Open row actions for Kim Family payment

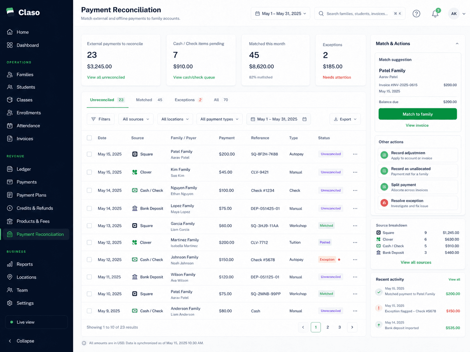click(x=355, y=172)
